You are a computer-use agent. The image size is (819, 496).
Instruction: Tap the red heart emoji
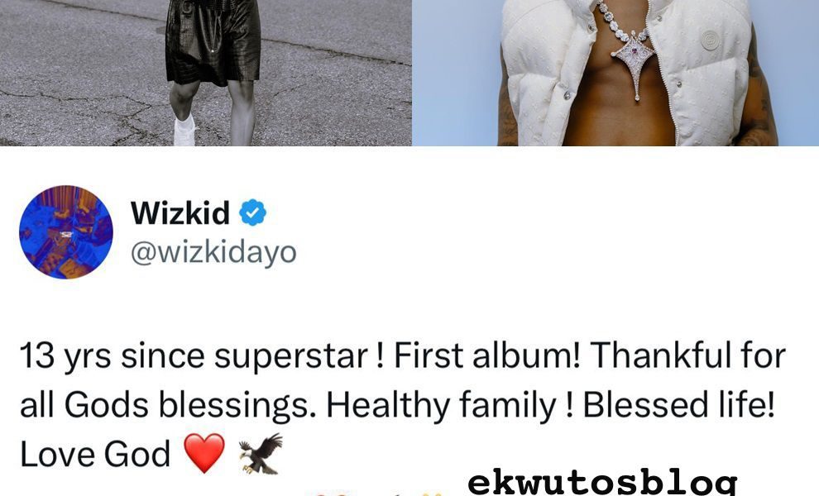(204, 453)
